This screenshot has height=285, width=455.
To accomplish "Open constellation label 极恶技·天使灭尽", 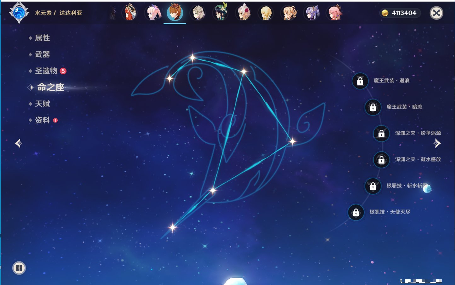I will [390, 212].
